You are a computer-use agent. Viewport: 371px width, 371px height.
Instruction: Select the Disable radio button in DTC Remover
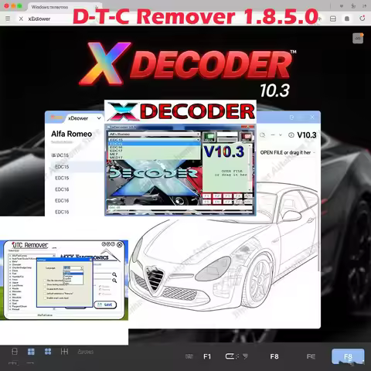(100, 286)
